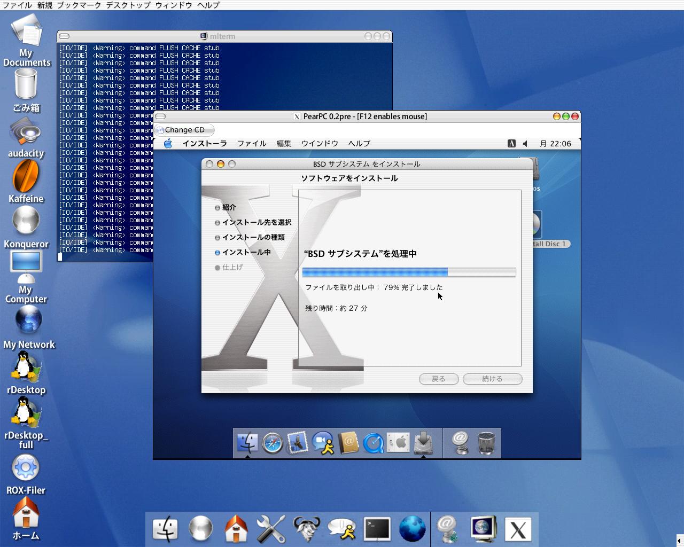Select 仕上げ step in installer sidebar
Viewport: 684px width, 547px height.
click(x=229, y=267)
